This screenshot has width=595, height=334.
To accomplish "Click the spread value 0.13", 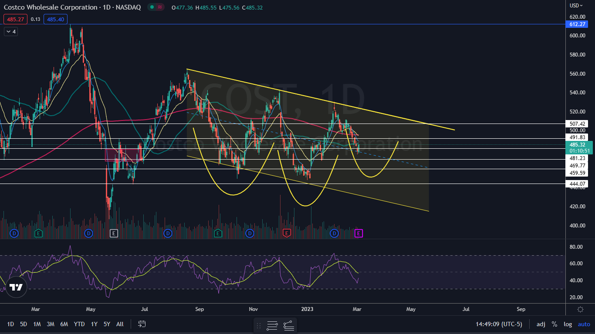I will click(36, 19).
